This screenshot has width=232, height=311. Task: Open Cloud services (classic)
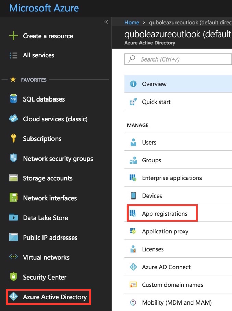(55, 119)
